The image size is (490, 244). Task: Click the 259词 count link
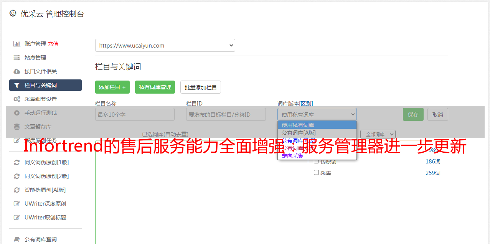[x=433, y=173]
